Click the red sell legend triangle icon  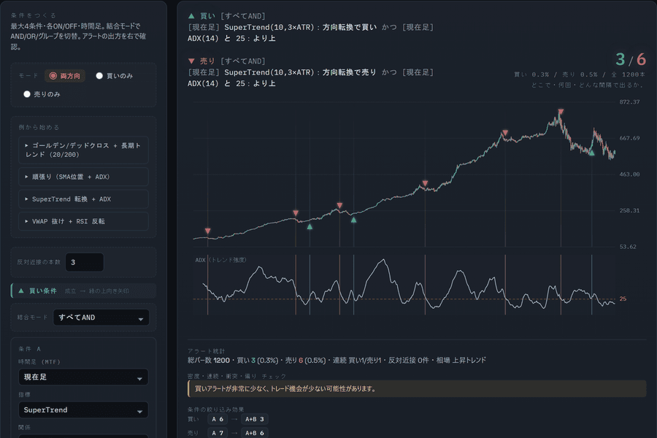pos(191,61)
